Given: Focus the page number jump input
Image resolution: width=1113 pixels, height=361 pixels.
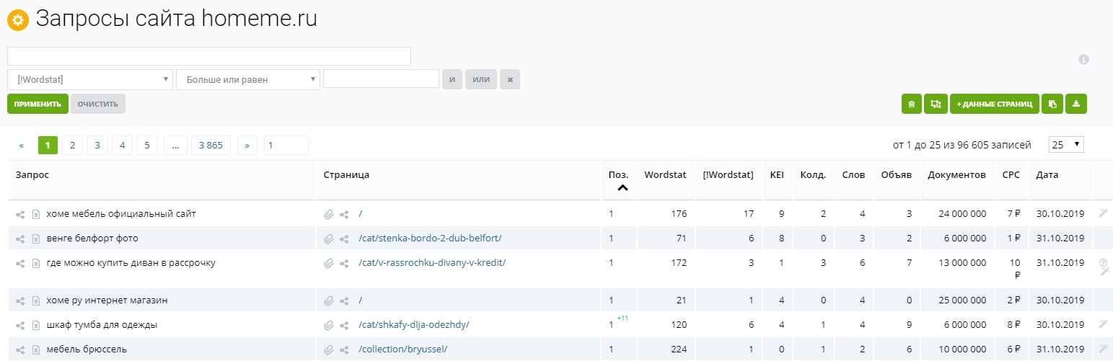Looking at the screenshot, I should [x=286, y=145].
